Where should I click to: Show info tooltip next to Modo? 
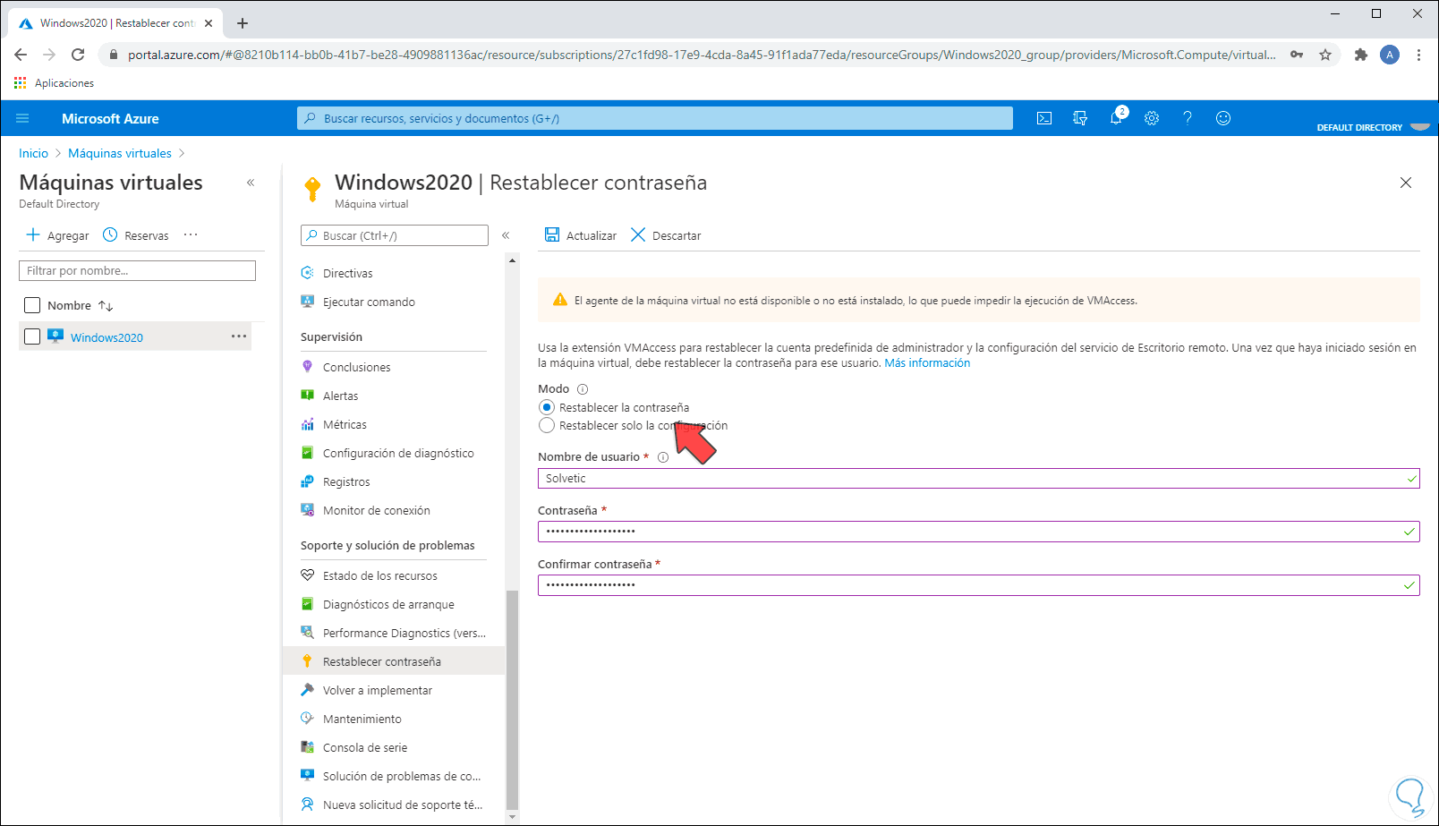[583, 389]
